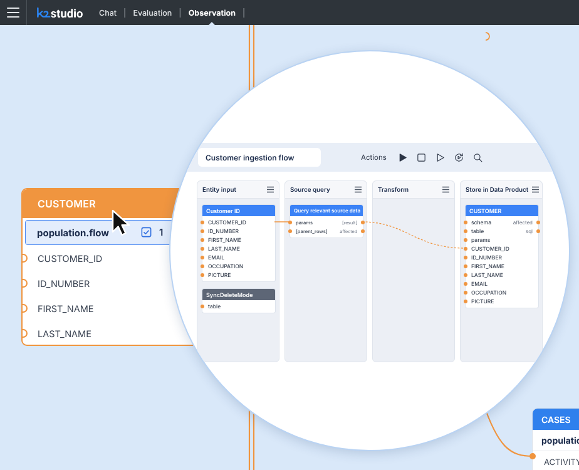Open Source query stage menu icon

coord(358,189)
